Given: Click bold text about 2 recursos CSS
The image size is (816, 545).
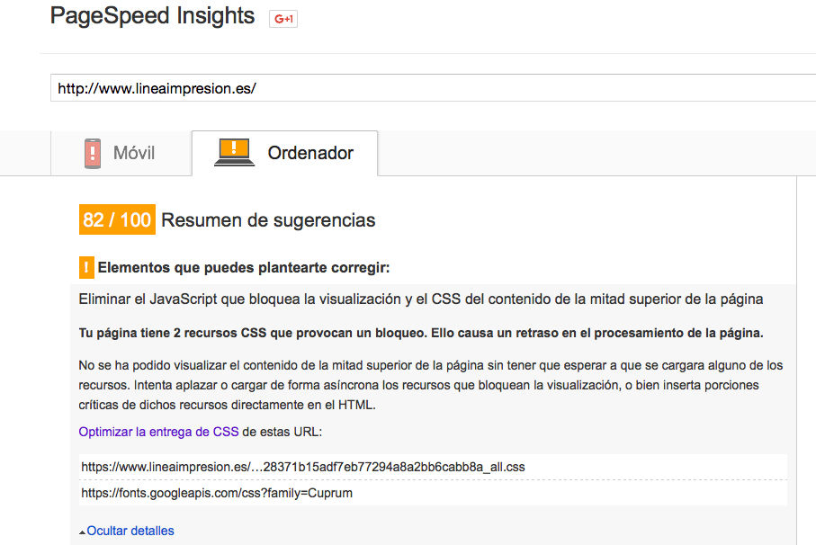Looking at the screenshot, I should pos(421,333).
